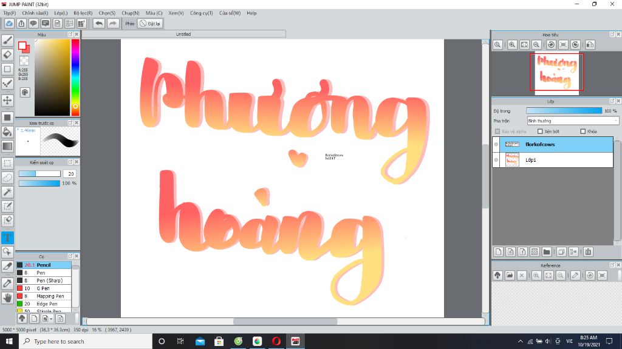Select the Divide frame knife tool
This screenshot has height=349, width=622.
pyautogui.click(x=7, y=267)
